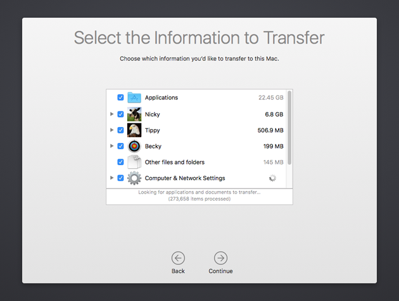Click the Continue button label
Image resolution: width=399 pixels, height=301 pixels.
click(x=220, y=271)
